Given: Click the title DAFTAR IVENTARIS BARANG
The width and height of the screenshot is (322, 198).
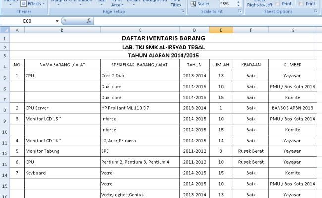Looking at the screenshot, I should (163, 38).
